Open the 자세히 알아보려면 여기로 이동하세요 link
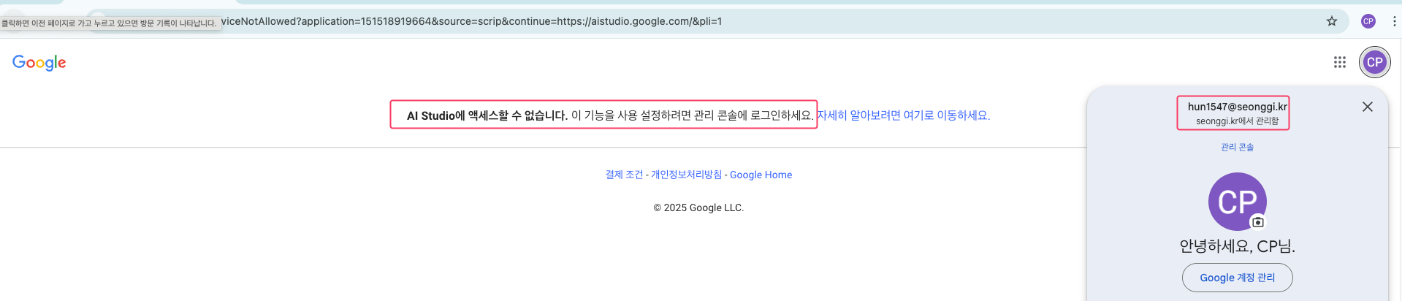This screenshot has height=301, width=1402. coord(903,115)
